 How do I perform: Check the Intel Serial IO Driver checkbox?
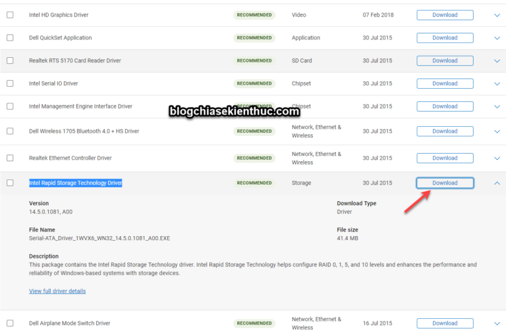pyautogui.click(x=10, y=83)
